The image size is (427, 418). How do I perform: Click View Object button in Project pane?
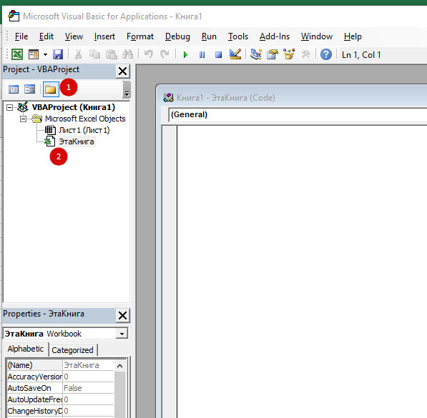pos(29,89)
